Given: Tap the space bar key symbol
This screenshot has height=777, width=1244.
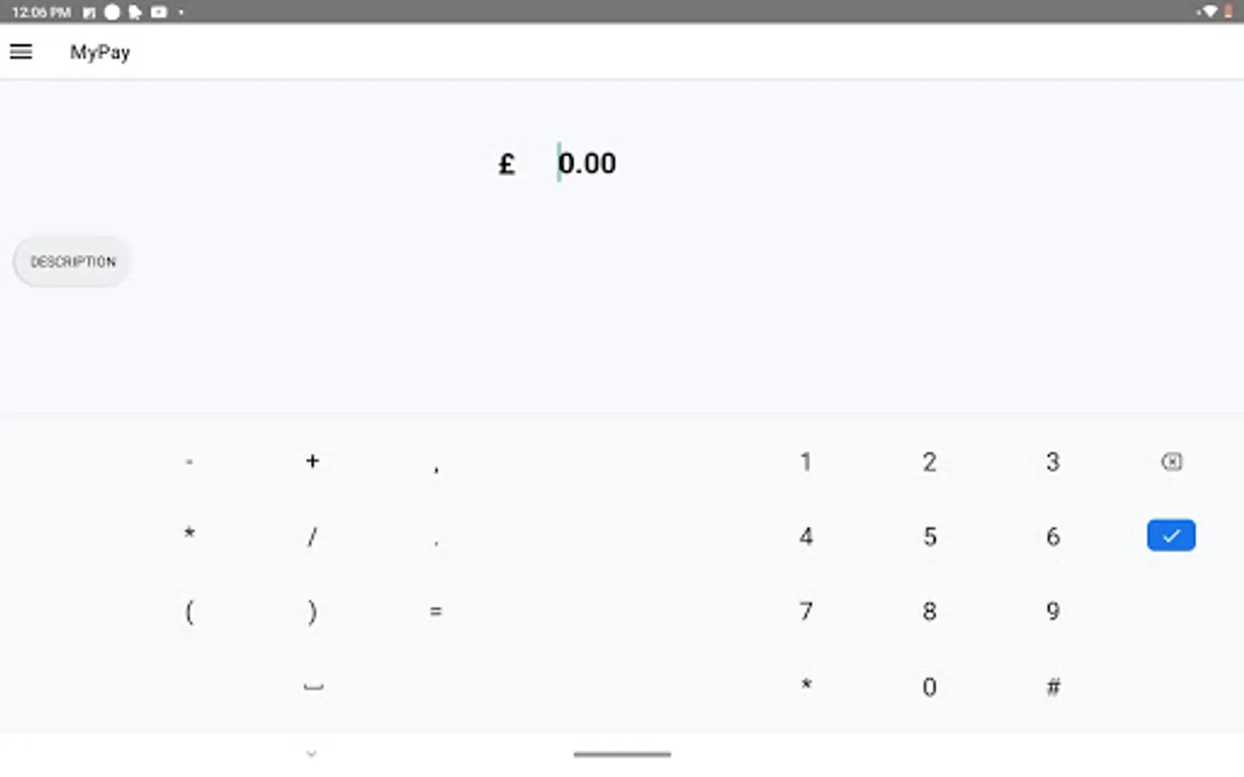Looking at the screenshot, I should 314,686.
